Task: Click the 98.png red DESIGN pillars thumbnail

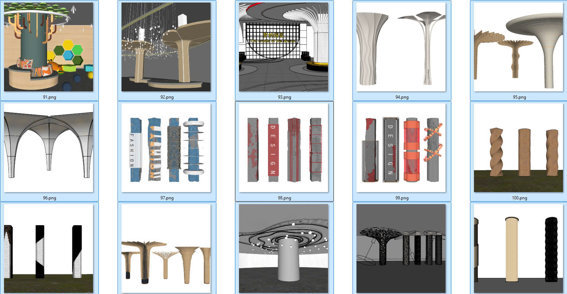Action: click(283, 148)
